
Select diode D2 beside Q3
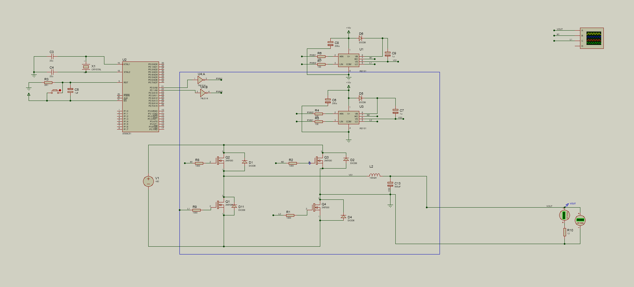[x=346, y=159]
